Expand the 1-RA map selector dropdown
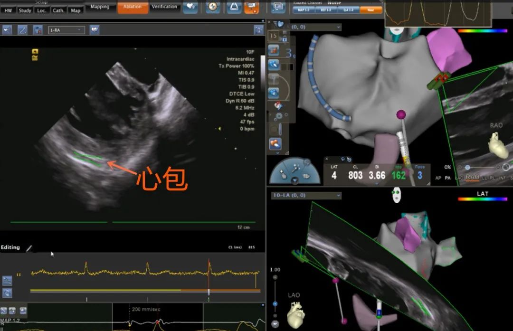 click(x=66, y=30)
